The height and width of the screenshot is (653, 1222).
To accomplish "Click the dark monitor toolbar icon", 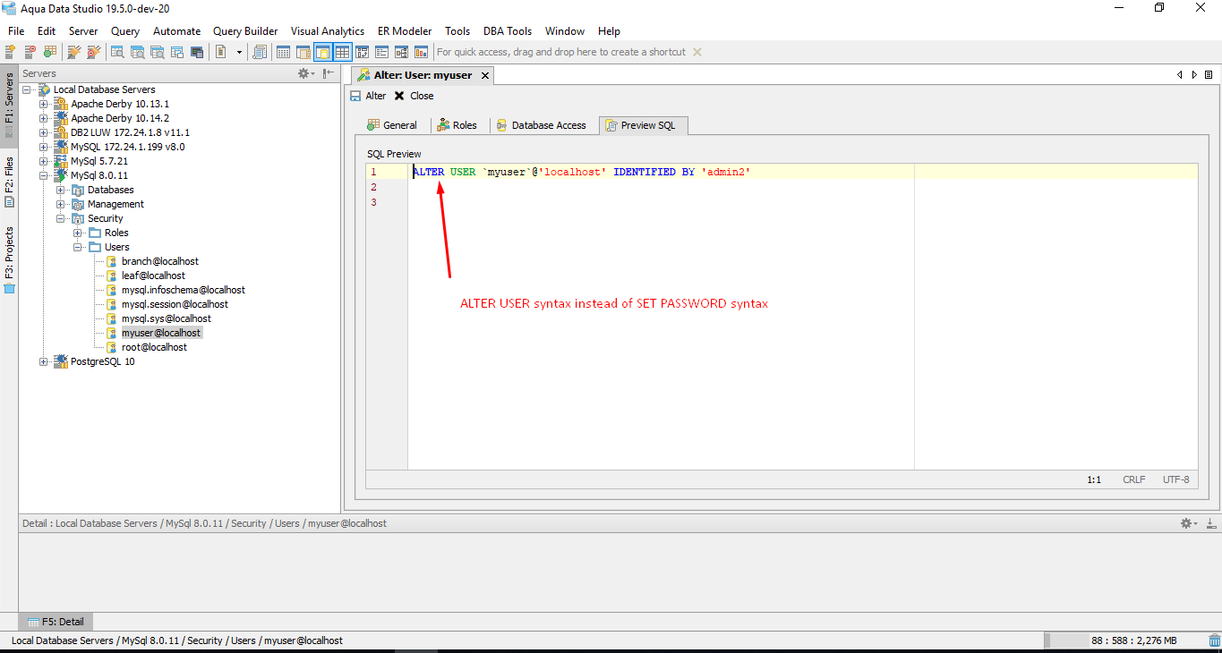I will tap(196, 52).
